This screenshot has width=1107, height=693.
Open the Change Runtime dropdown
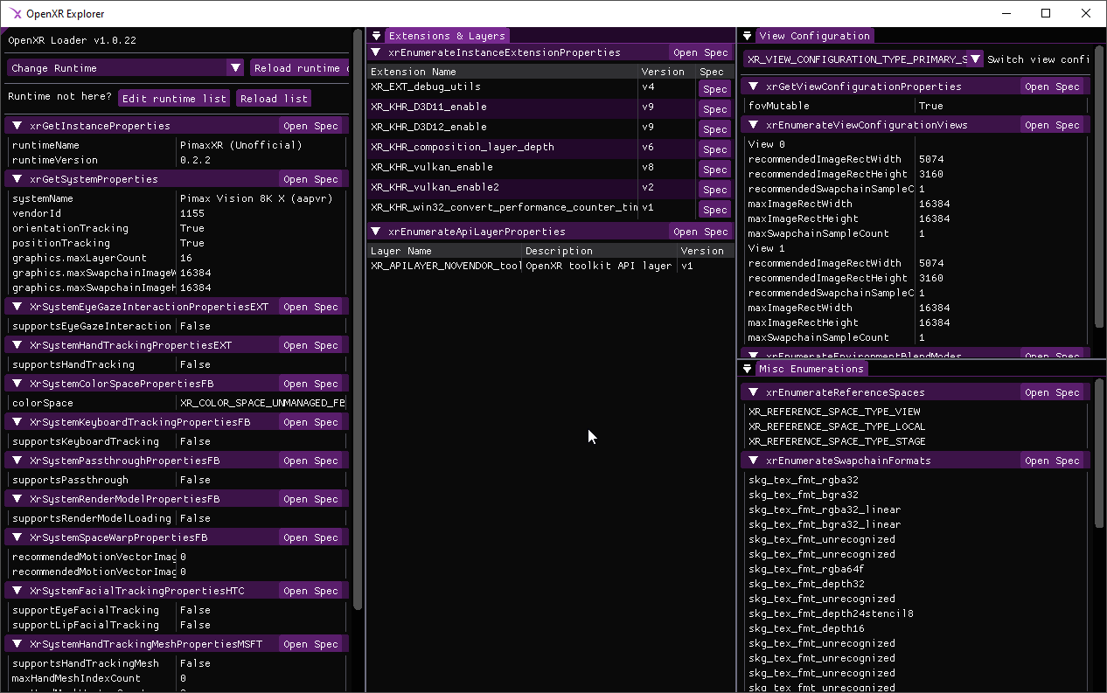pyautogui.click(x=234, y=68)
